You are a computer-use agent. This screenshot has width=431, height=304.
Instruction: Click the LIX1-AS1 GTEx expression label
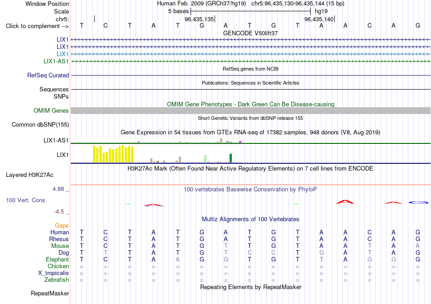56,140
